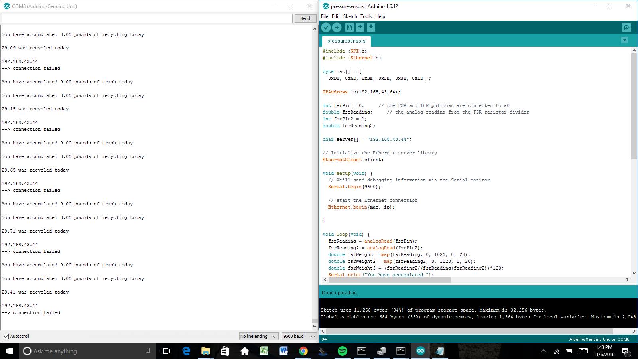Screen dimensions: 638x359
Task: Click the taskbar clock showing 1:43 PM
Action: tap(604, 351)
